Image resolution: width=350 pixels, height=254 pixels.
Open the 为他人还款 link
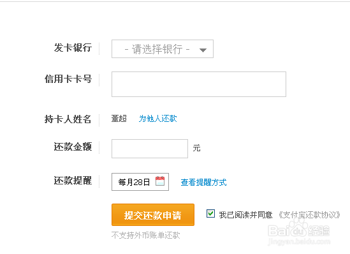[158, 119]
